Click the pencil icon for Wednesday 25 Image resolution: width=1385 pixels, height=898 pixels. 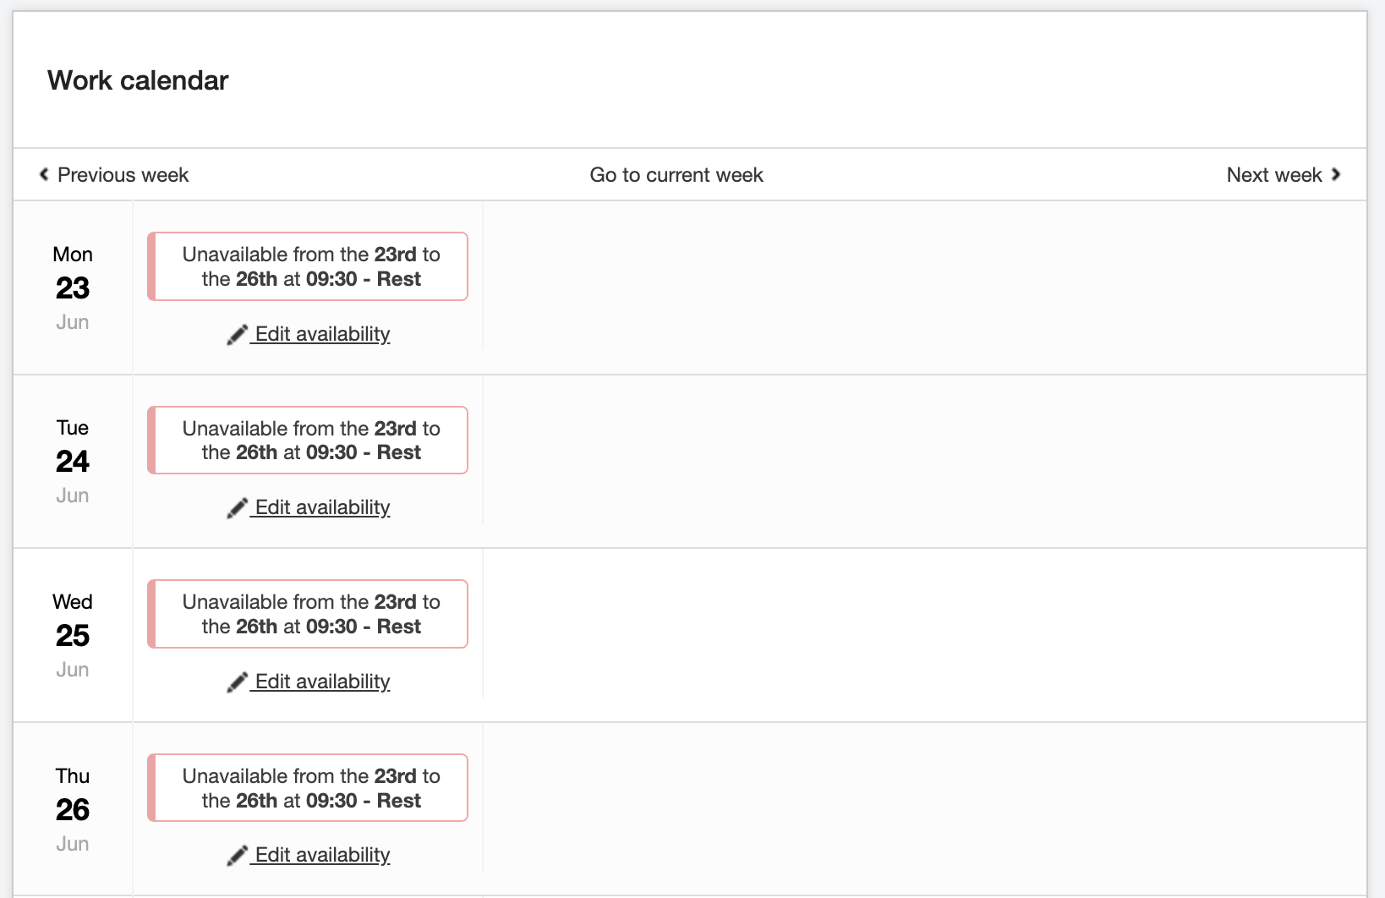coord(237,682)
